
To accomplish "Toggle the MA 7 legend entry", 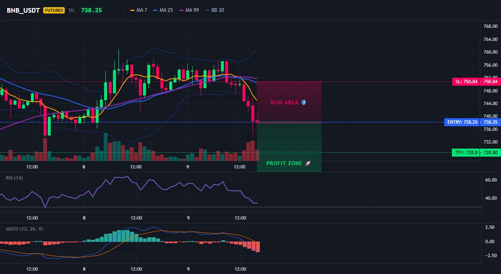I will (x=139, y=10).
